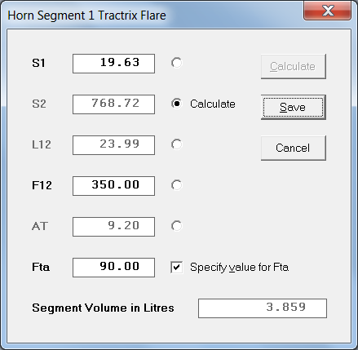This screenshot has height=350, width=358.
Task: Select the F12 radio button
Action: click(x=177, y=185)
